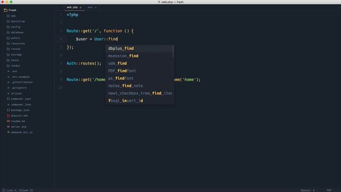This screenshot has height=192, width=341.
Task: Click the .env file icon in sidebar
Action: 9,71
